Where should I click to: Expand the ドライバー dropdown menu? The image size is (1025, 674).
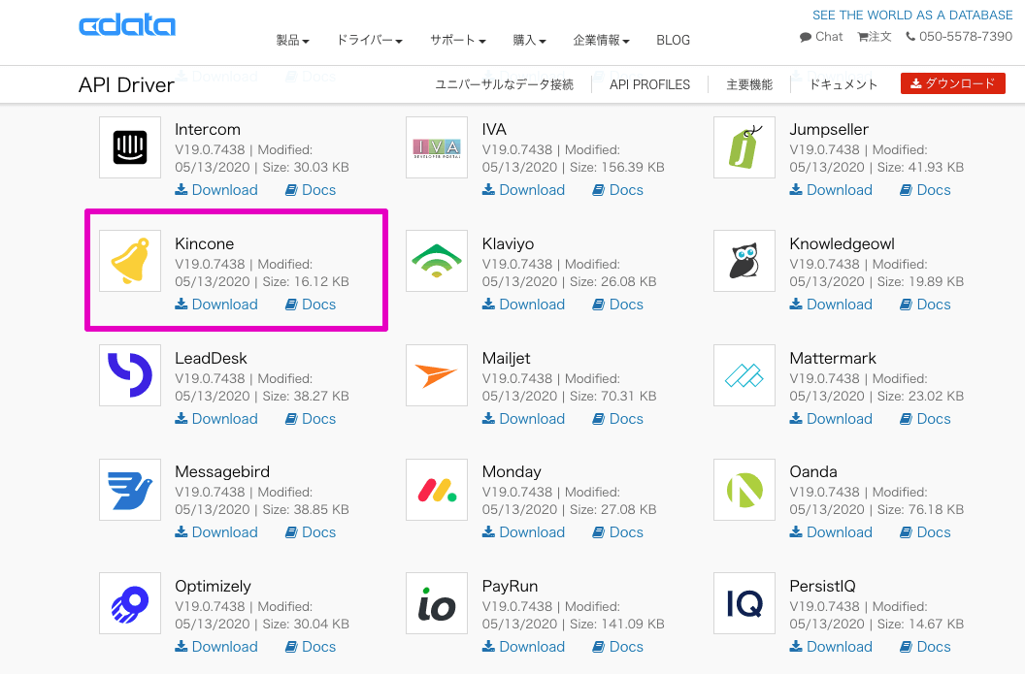click(x=369, y=41)
